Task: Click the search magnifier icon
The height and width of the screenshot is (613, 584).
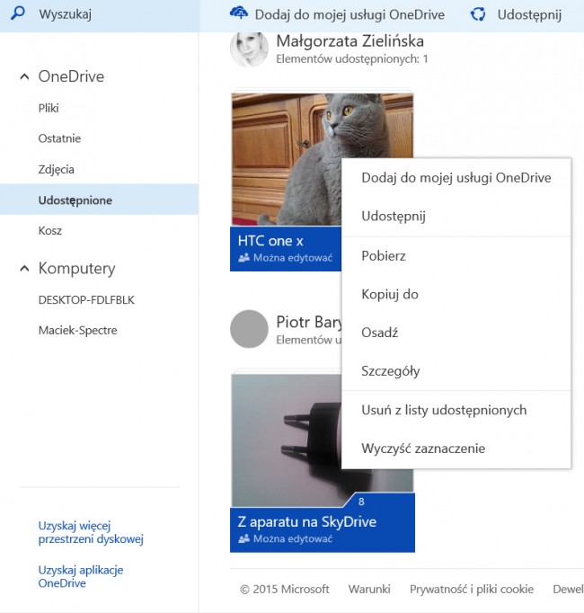Action: coord(18,13)
